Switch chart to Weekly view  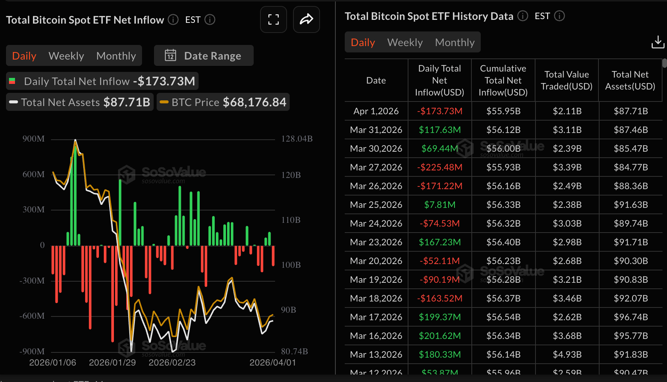[x=66, y=56]
